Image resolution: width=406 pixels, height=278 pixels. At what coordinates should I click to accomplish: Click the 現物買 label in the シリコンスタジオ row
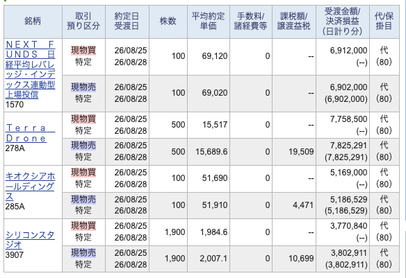click(83, 226)
